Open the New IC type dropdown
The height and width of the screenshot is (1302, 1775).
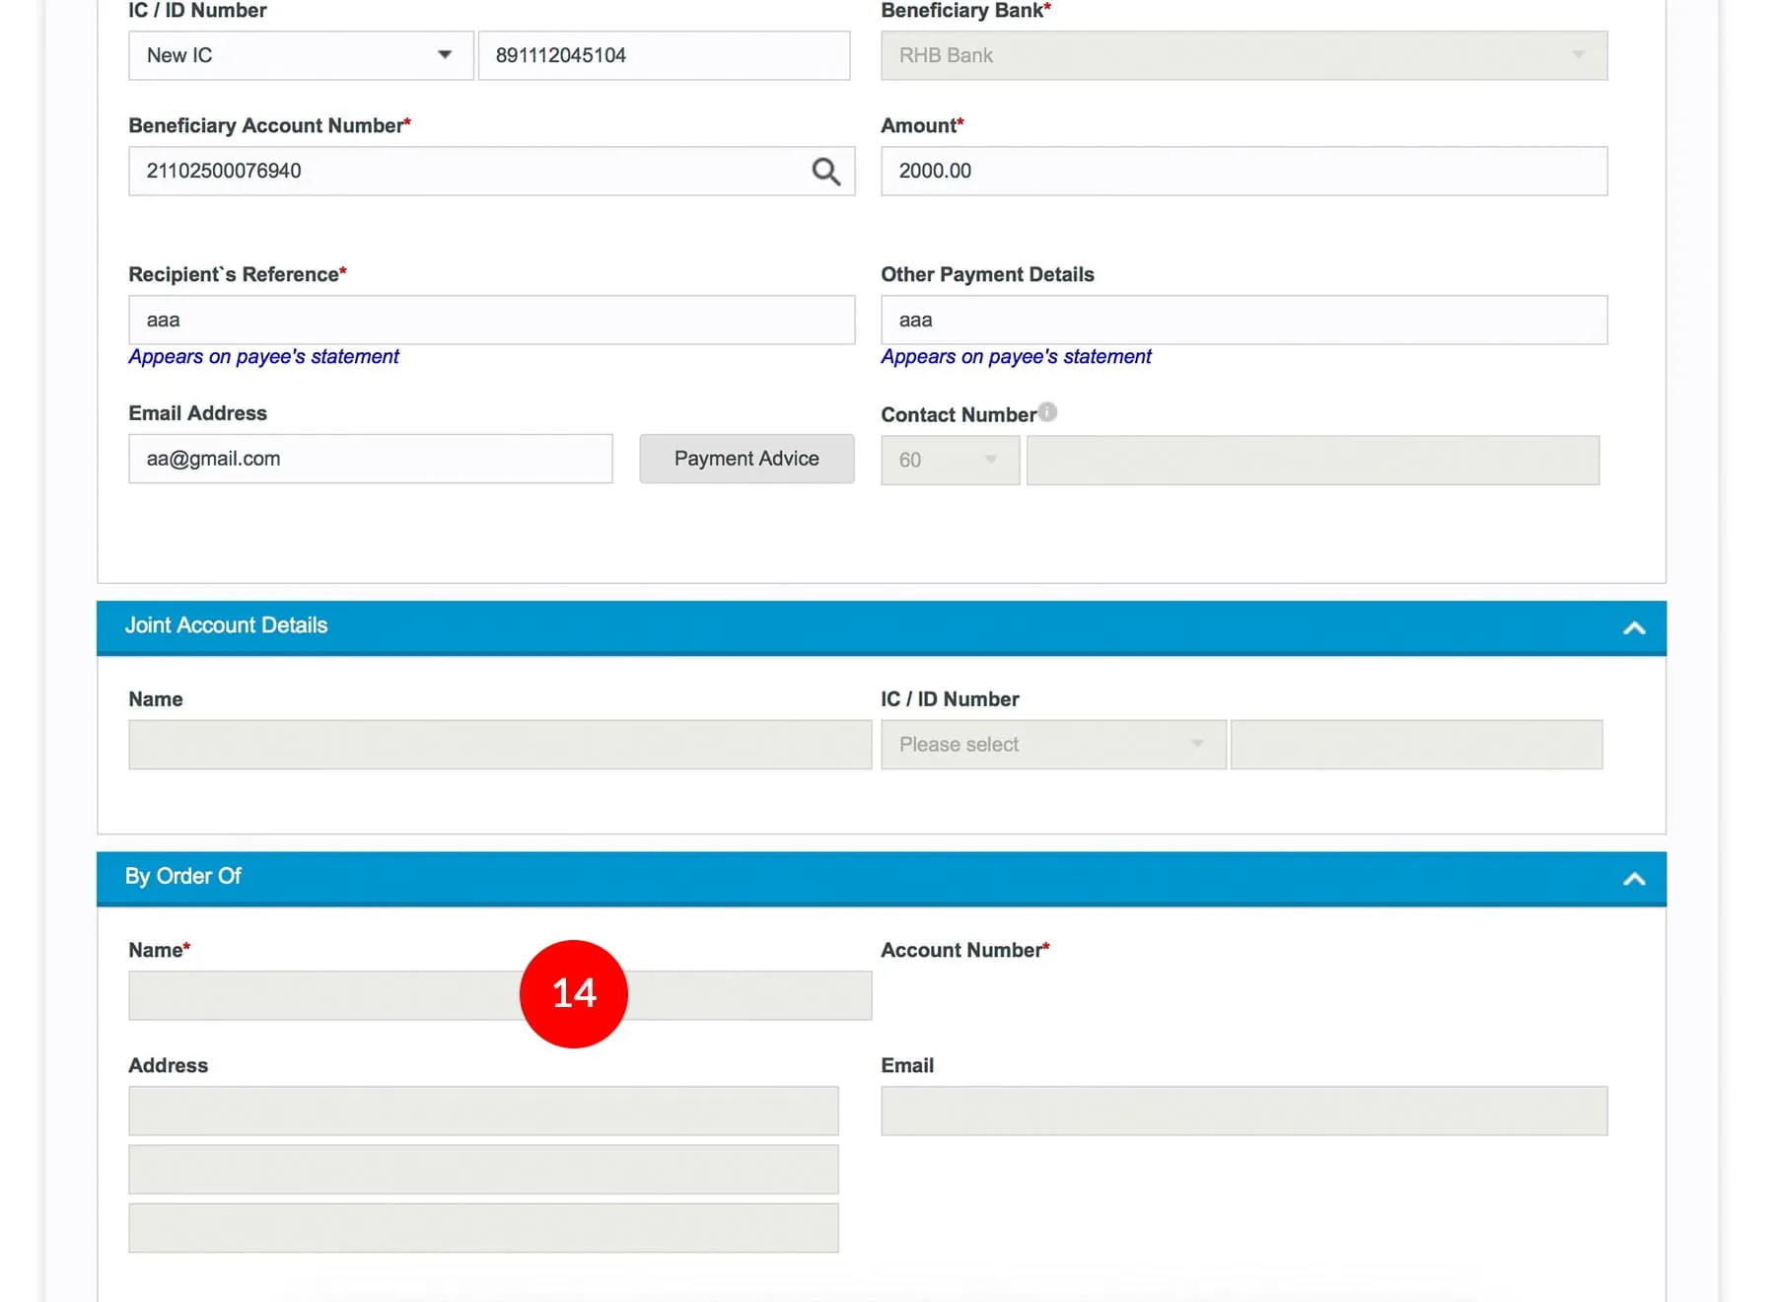(x=300, y=56)
